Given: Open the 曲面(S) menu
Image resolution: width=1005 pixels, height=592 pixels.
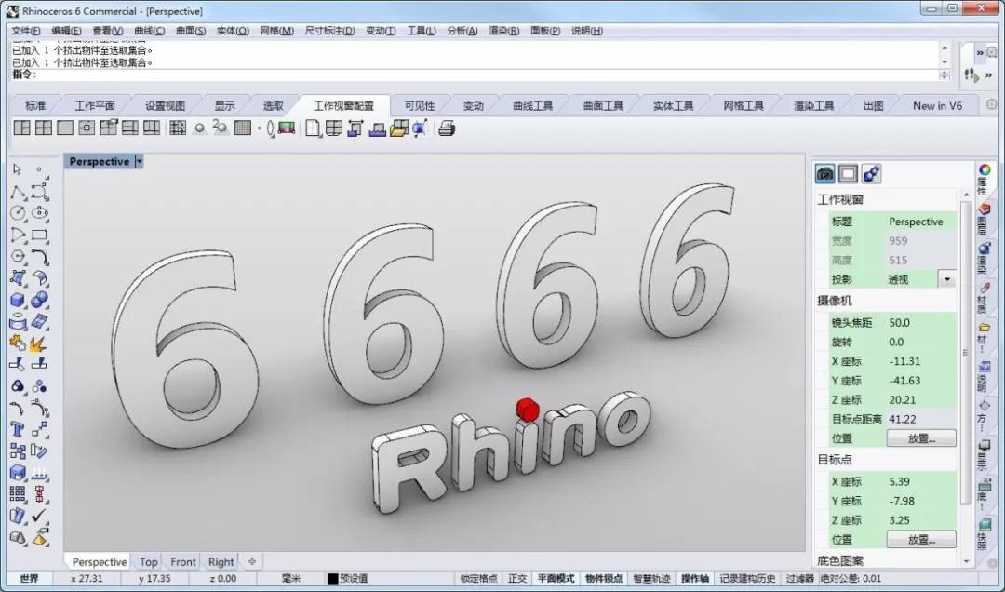Looking at the screenshot, I should (x=191, y=31).
